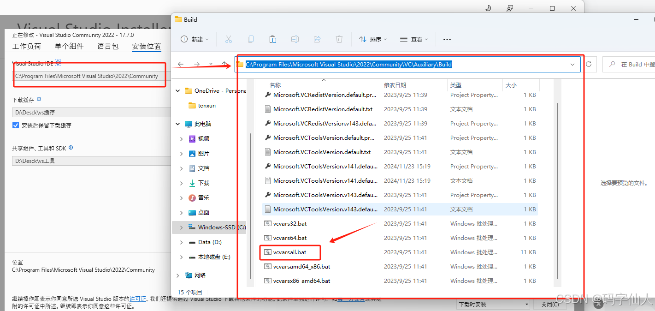Click the Back navigation arrow
Image resolution: width=655 pixels, height=311 pixels.
point(181,64)
